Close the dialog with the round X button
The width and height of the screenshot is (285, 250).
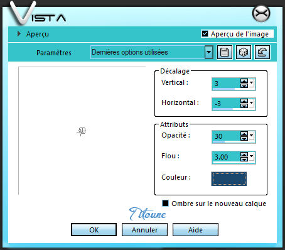tap(261, 14)
